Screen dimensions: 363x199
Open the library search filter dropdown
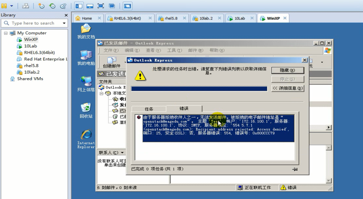click(x=64, y=23)
